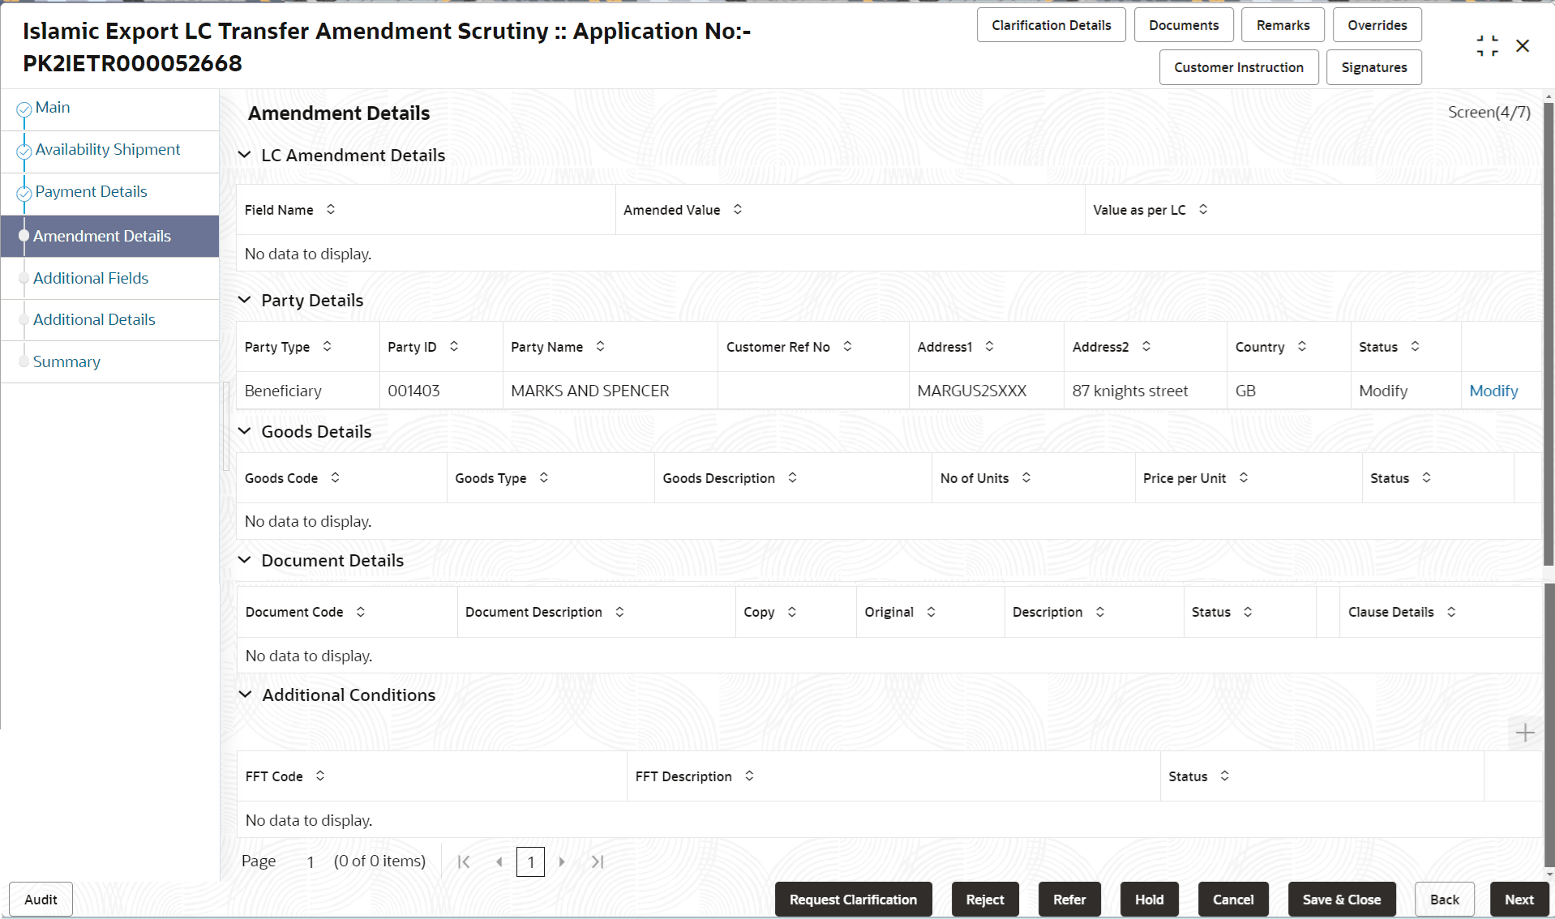The image size is (1555, 919).
Task: Click the previous page arrow icon
Action: click(500, 861)
